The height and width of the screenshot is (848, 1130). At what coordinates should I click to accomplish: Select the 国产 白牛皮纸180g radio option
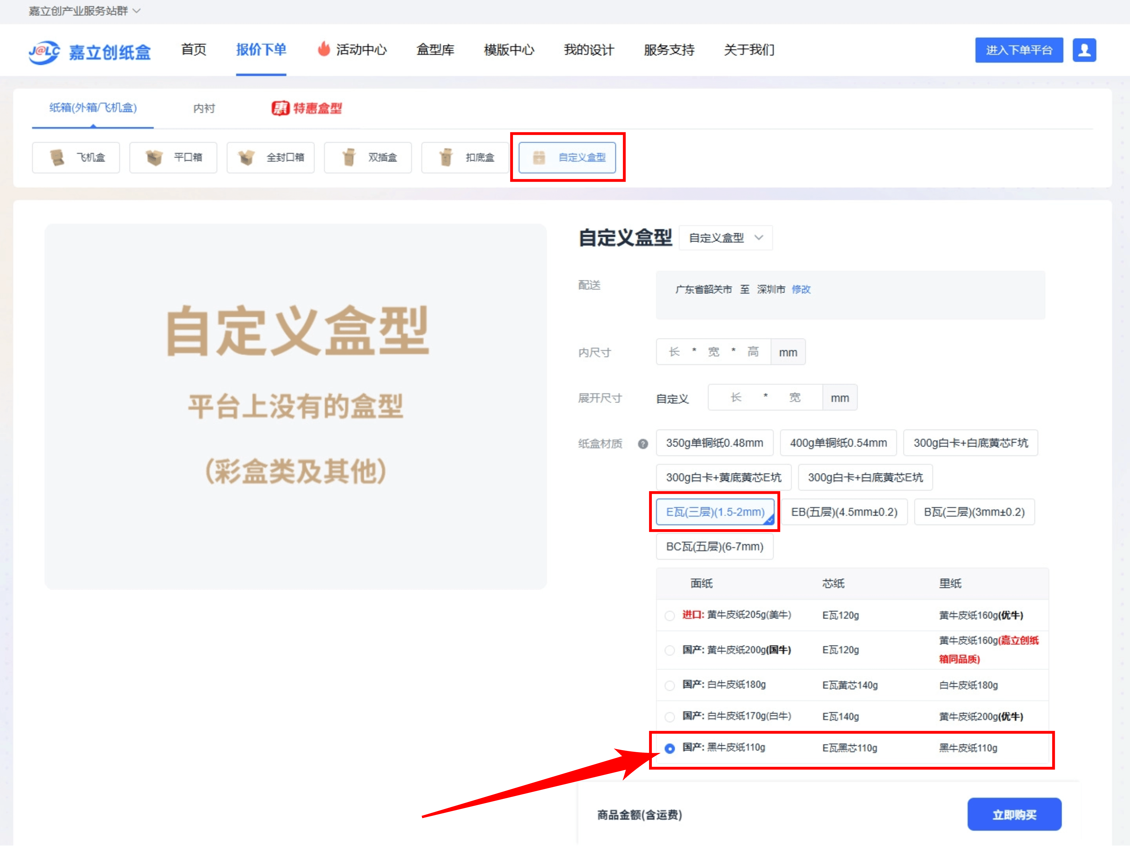[x=669, y=685]
